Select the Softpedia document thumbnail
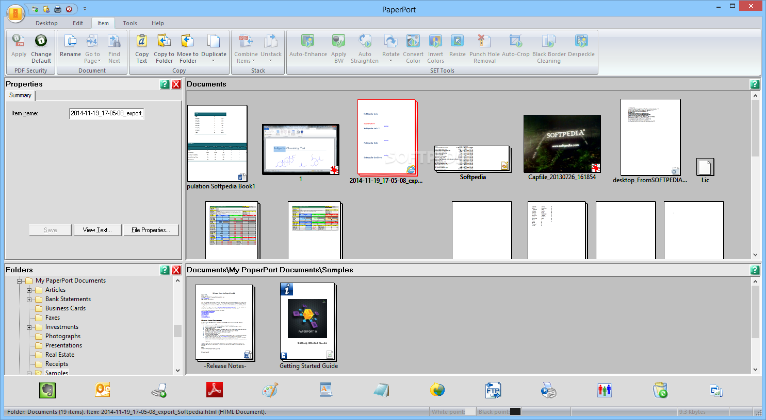766x420 pixels. tap(472, 158)
